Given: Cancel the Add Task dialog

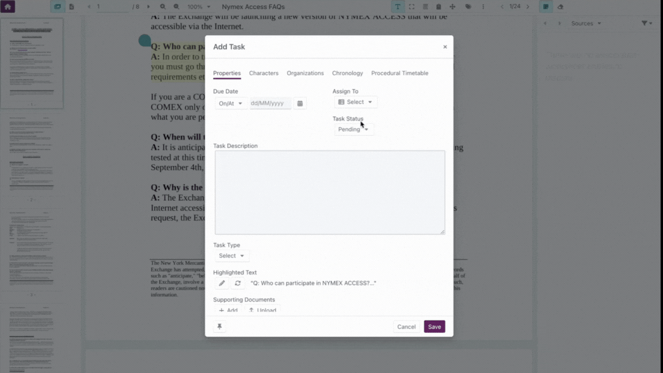Looking at the screenshot, I should point(406,327).
